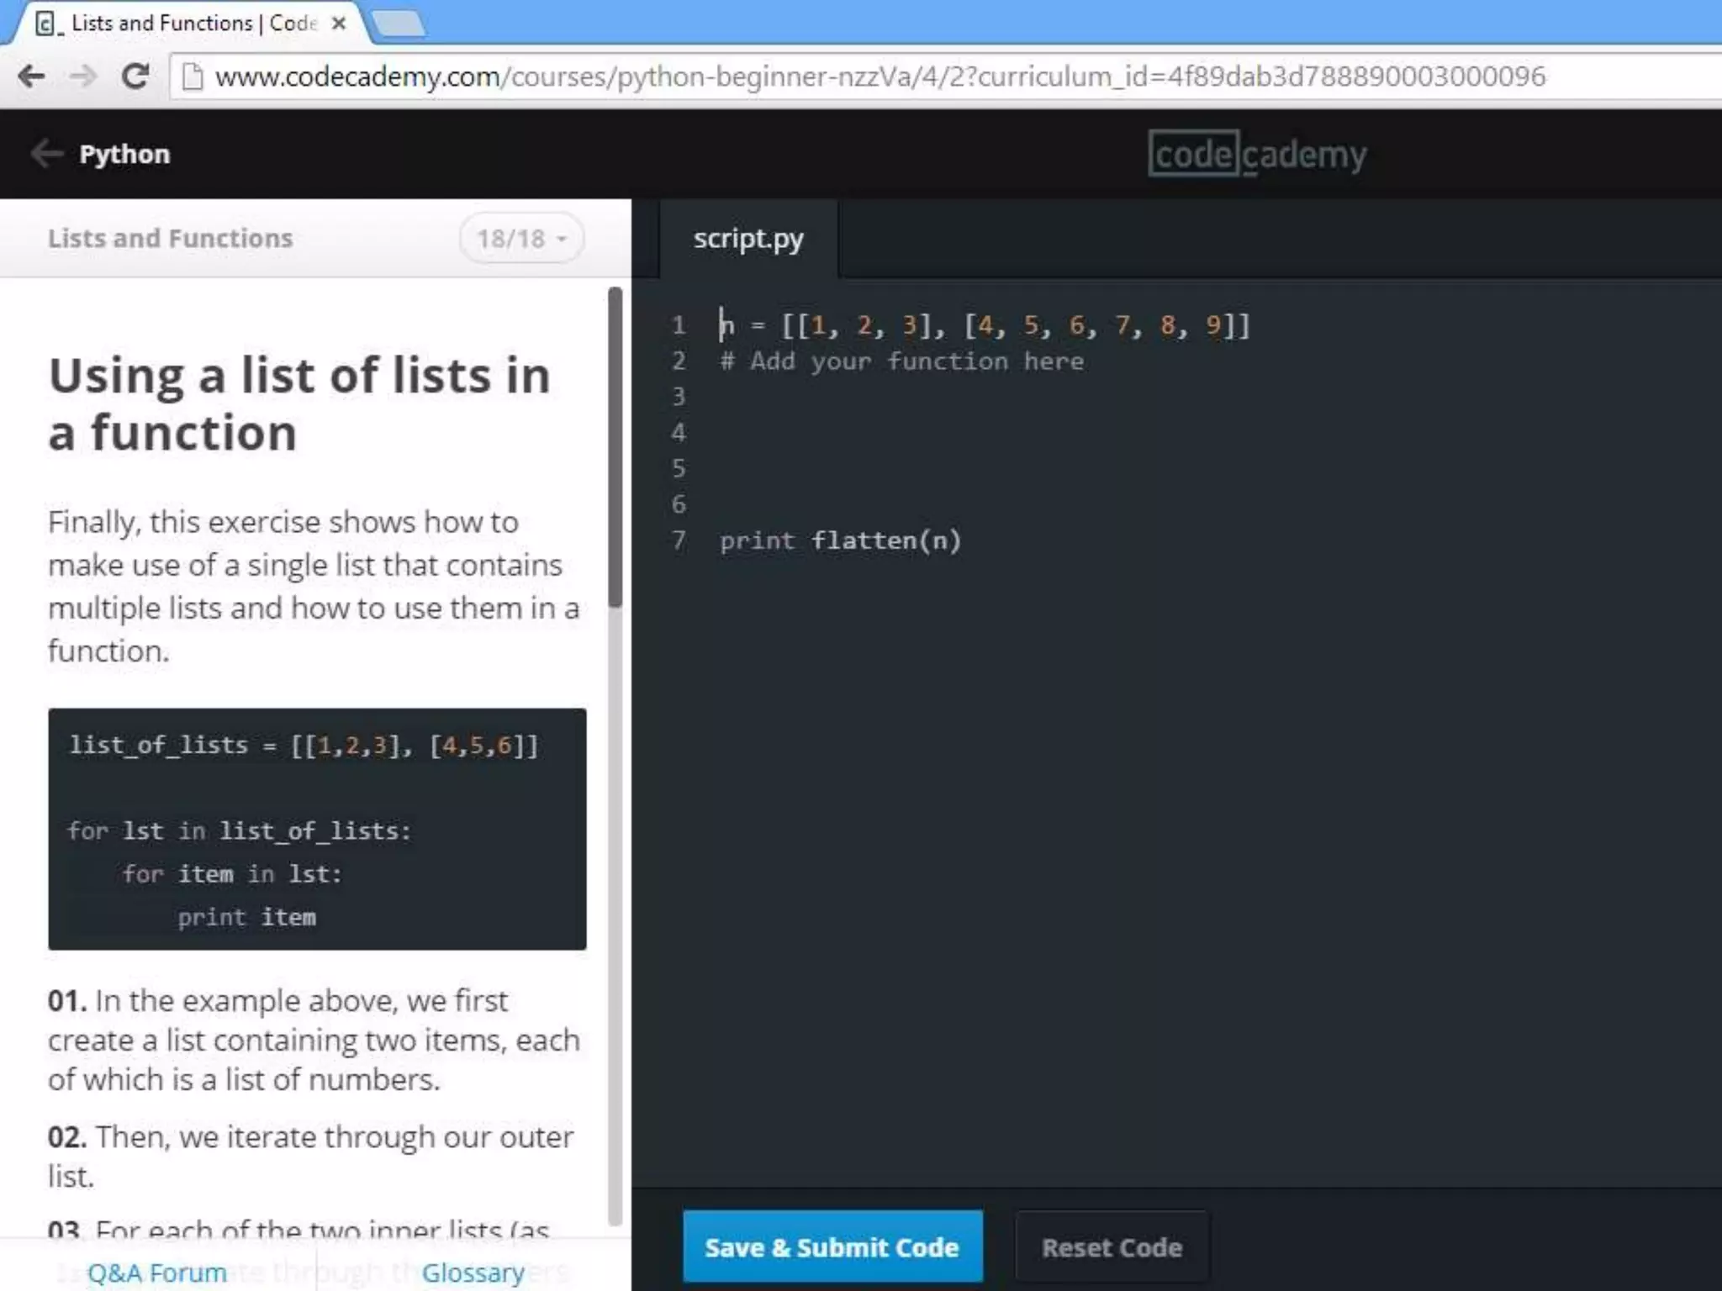1722x1291 pixels.
Task: Click the example line 'print item'
Action: pos(247,917)
